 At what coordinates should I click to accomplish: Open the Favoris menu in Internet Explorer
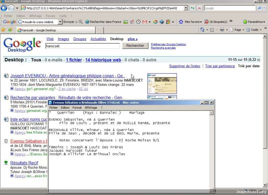click(x=50, y=16)
